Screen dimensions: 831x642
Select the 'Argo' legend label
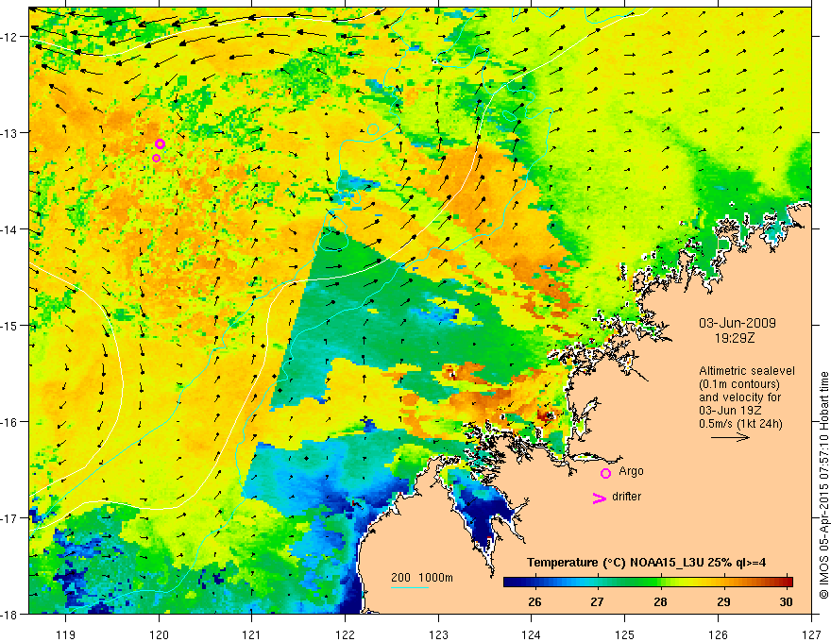[631, 471]
